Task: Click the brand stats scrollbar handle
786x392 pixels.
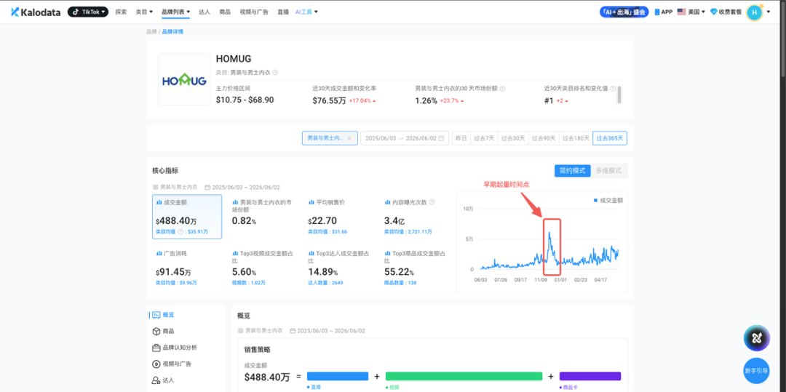Action: [x=619, y=94]
